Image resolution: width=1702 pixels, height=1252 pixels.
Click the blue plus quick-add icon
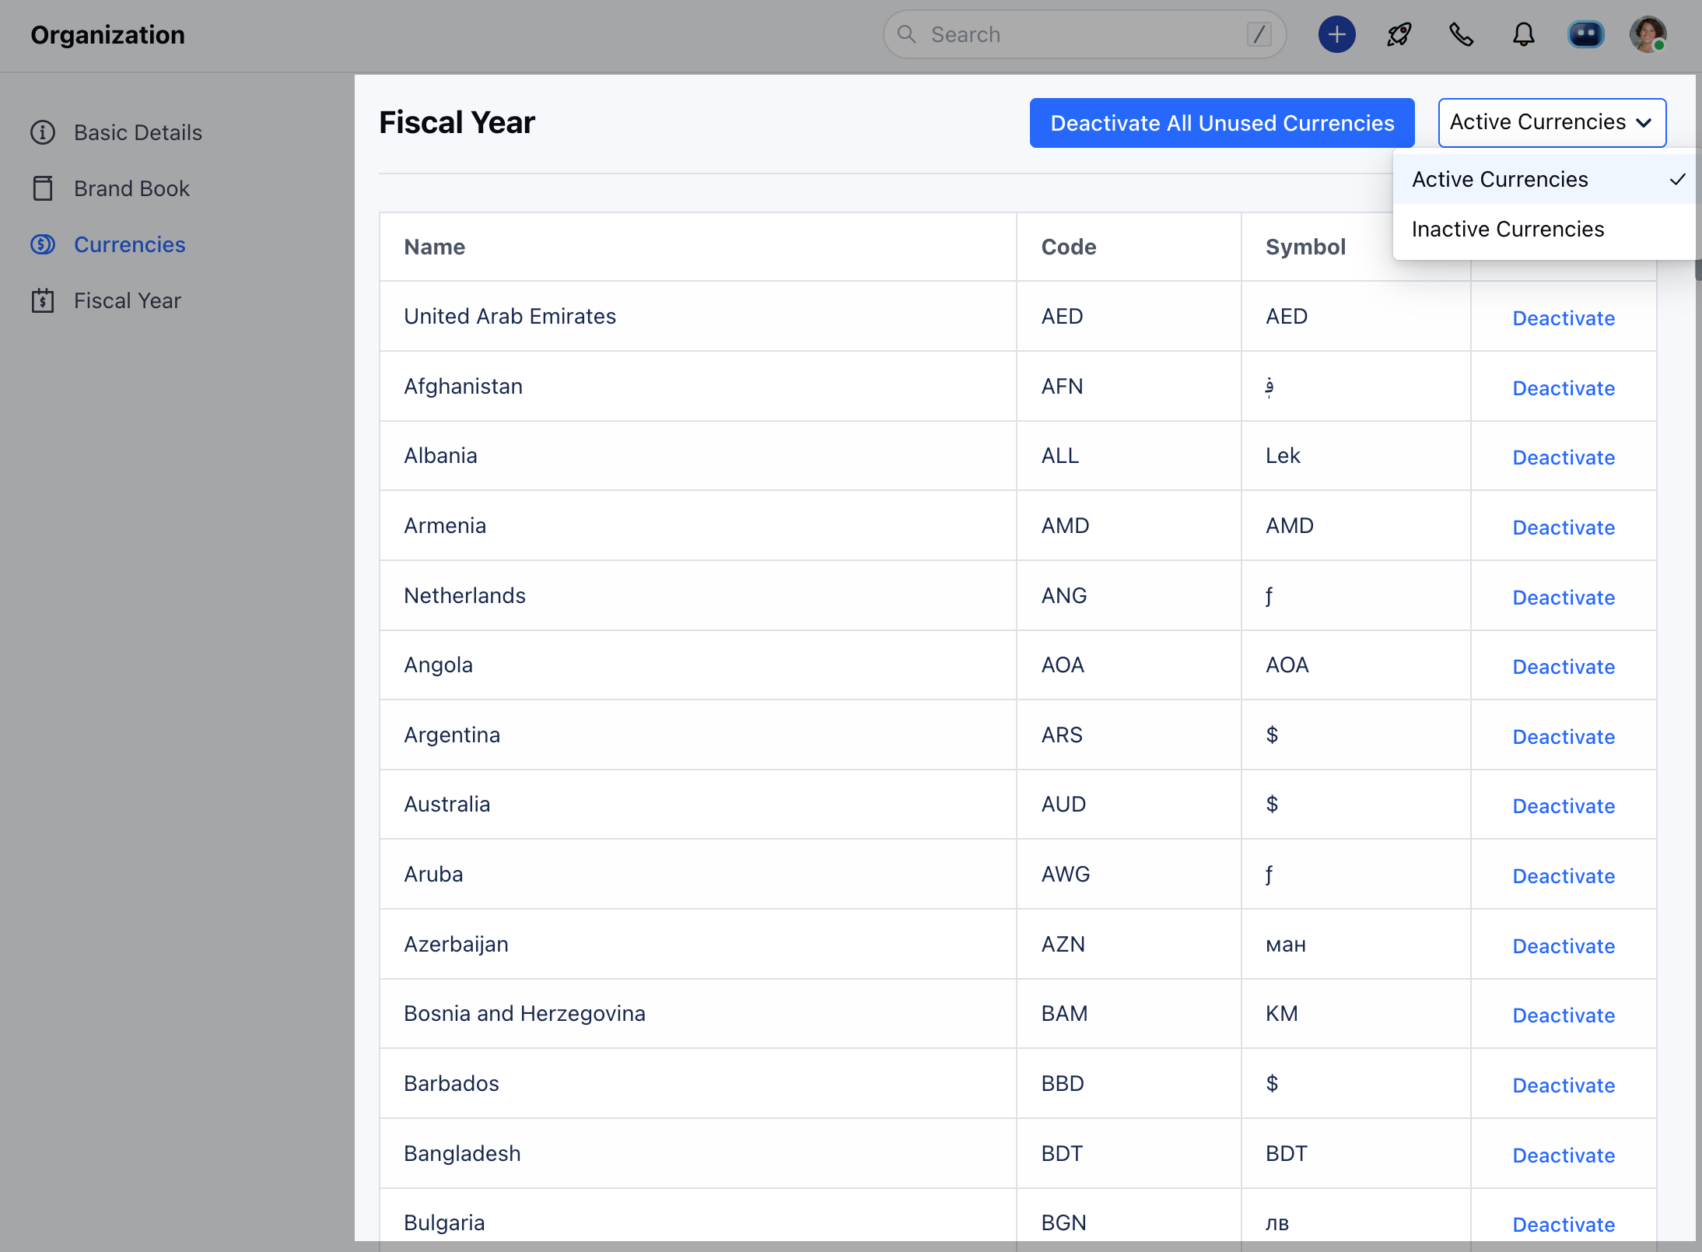tap(1336, 34)
